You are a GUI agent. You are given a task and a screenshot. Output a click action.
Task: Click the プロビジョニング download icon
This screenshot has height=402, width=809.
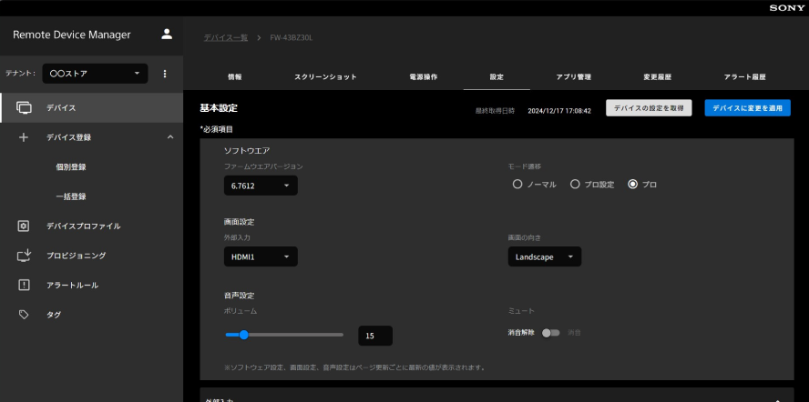coord(25,256)
